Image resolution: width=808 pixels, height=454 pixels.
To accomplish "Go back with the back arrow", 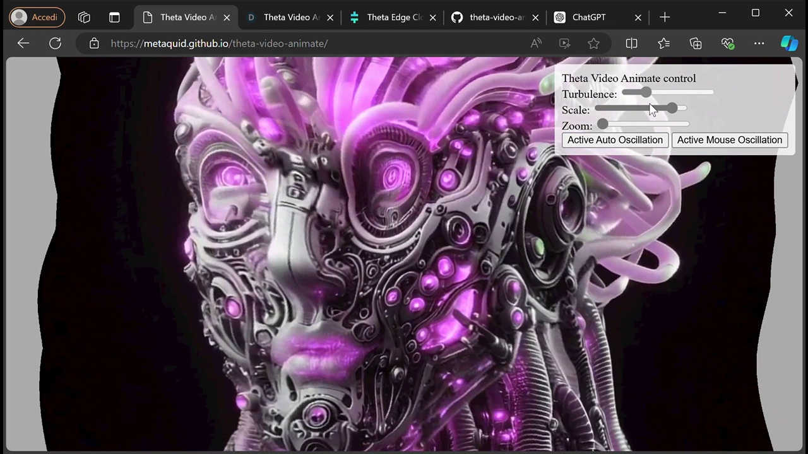I will (x=23, y=43).
